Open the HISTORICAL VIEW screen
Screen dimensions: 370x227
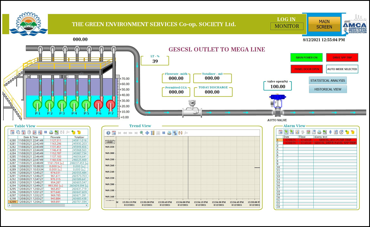pos(328,89)
